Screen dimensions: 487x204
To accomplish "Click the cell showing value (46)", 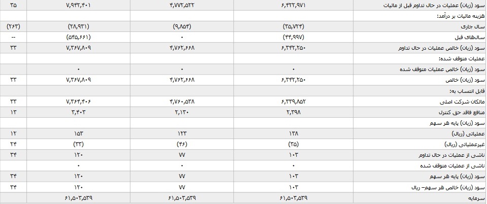I will click(182, 144).
